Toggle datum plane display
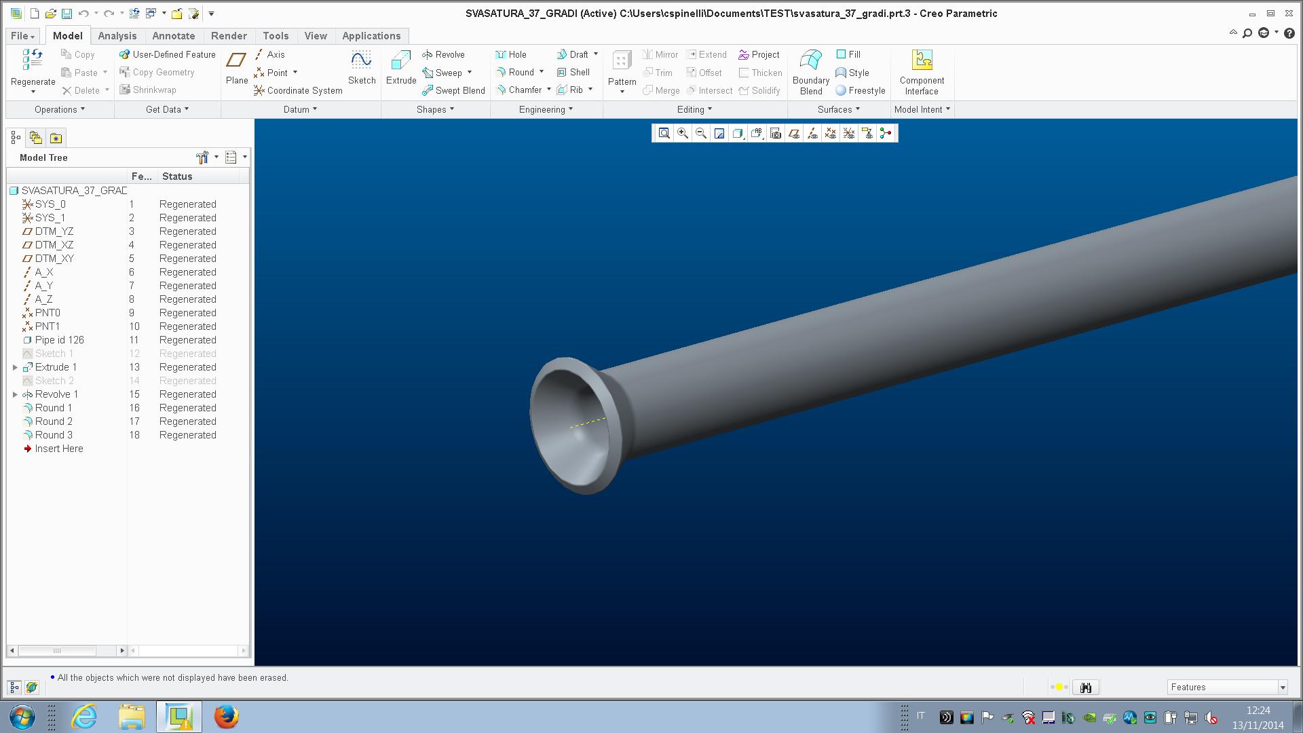The height and width of the screenshot is (733, 1303). pyautogui.click(x=793, y=134)
